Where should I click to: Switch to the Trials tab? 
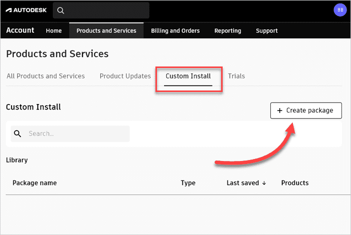[236, 76]
